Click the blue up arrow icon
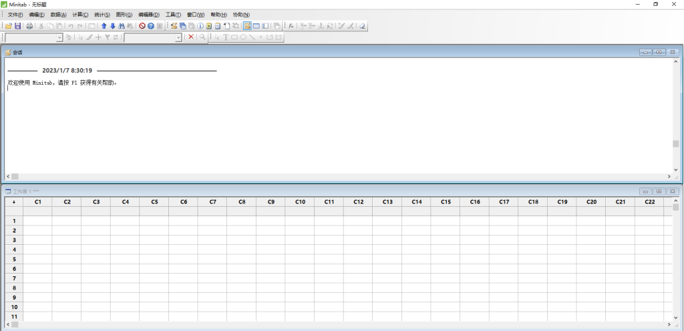The image size is (684, 331). (104, 26)
